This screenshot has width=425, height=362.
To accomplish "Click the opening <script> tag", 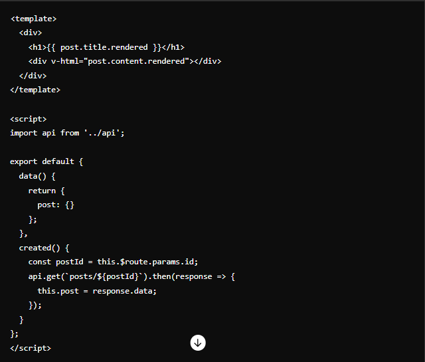I will [x=29, y=119].
